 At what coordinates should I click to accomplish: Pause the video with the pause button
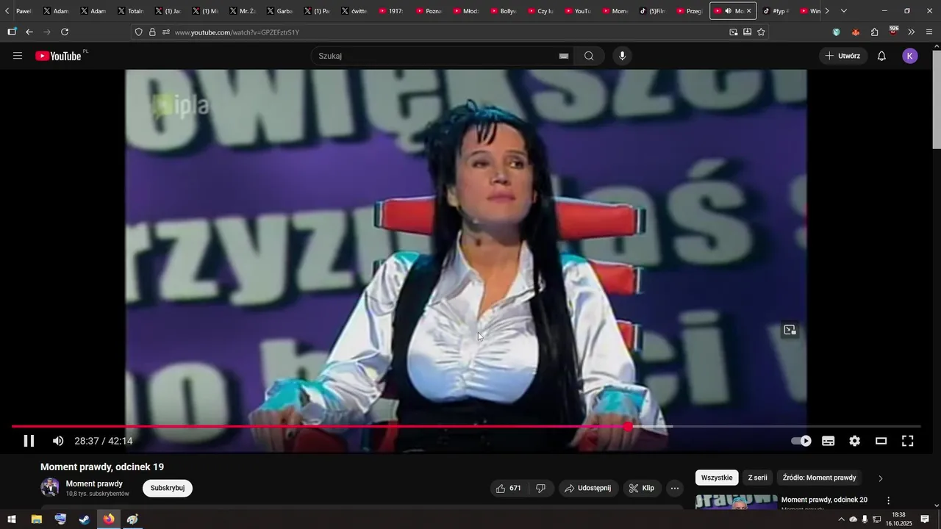pos(29,441)
